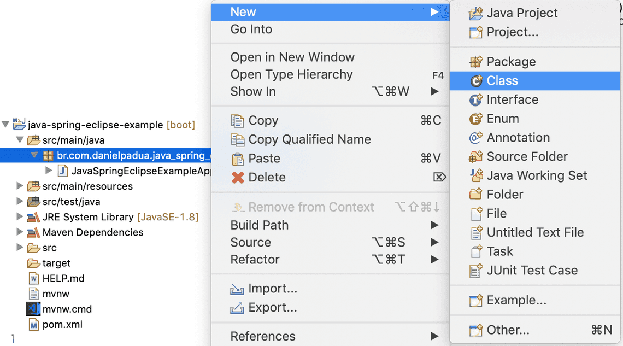
Task: Collapse the java-spring-eclipse-example project node
Action: (x=5, y=125)
